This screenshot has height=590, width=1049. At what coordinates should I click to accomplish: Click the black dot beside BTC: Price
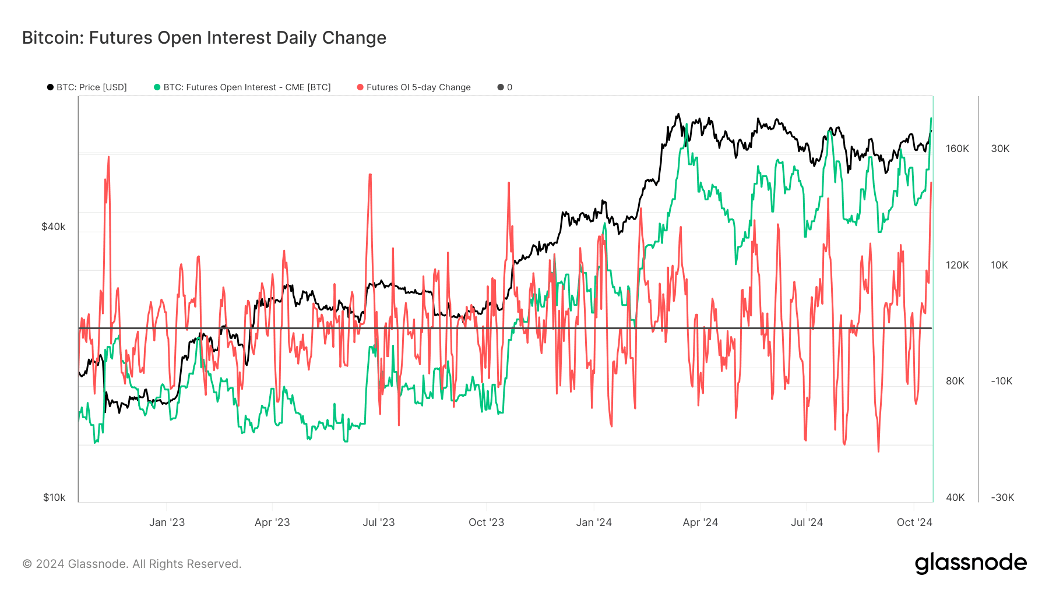(50, 87)
